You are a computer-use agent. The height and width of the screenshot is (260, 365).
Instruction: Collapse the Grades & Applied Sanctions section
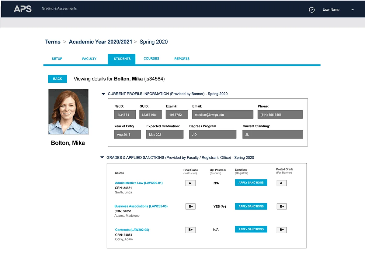[x=102, y=158]
